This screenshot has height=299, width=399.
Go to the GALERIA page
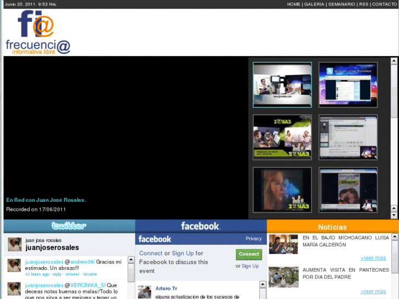314,4
